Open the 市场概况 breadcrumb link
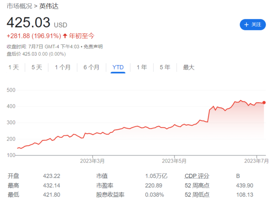This screenshot has width=277, height=204. (19, 6)
